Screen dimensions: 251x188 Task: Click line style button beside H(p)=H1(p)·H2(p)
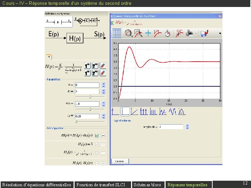pos(103,135)
